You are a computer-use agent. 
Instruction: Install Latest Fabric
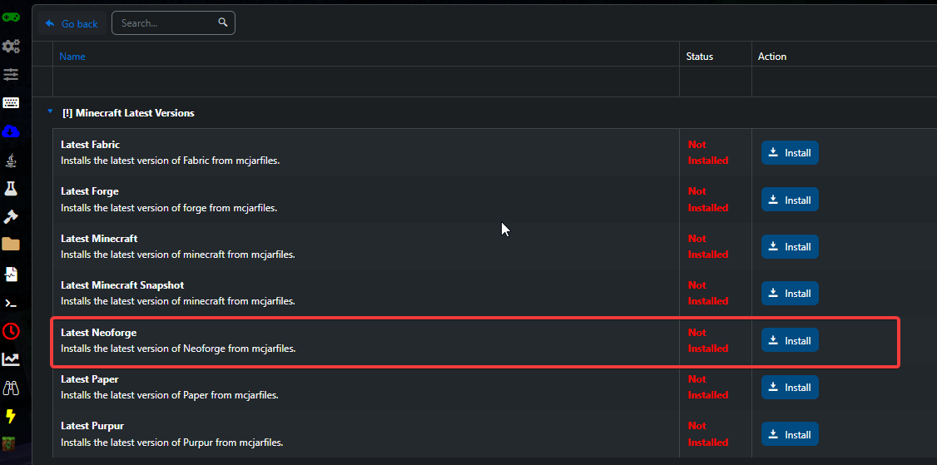pos(790,153)
